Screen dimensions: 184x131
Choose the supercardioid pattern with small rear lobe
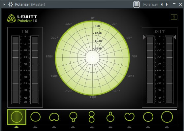[x=73, y=117]
